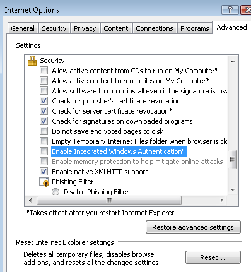The height and width of the screenshot is (272, 251).
Task: Click the scroll right arrow below settings
Action: (x=222, y=200)
